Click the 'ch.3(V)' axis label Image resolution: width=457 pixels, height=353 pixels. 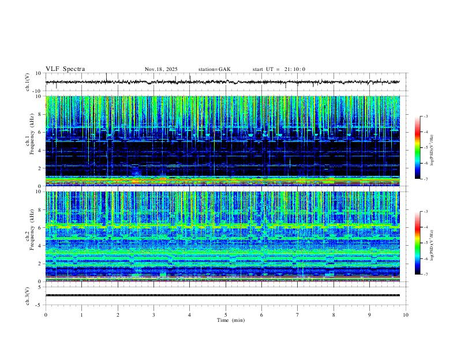(x=28, y=296)
